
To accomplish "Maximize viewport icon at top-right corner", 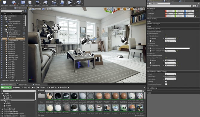I will [x=144, y=9].
